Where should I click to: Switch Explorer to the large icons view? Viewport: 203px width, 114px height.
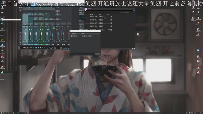[134, 49]
